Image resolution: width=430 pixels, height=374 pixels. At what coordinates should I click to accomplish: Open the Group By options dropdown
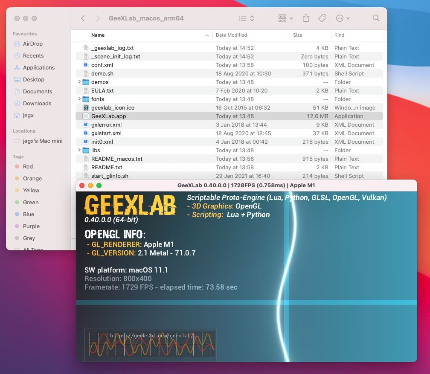[285, 18]
